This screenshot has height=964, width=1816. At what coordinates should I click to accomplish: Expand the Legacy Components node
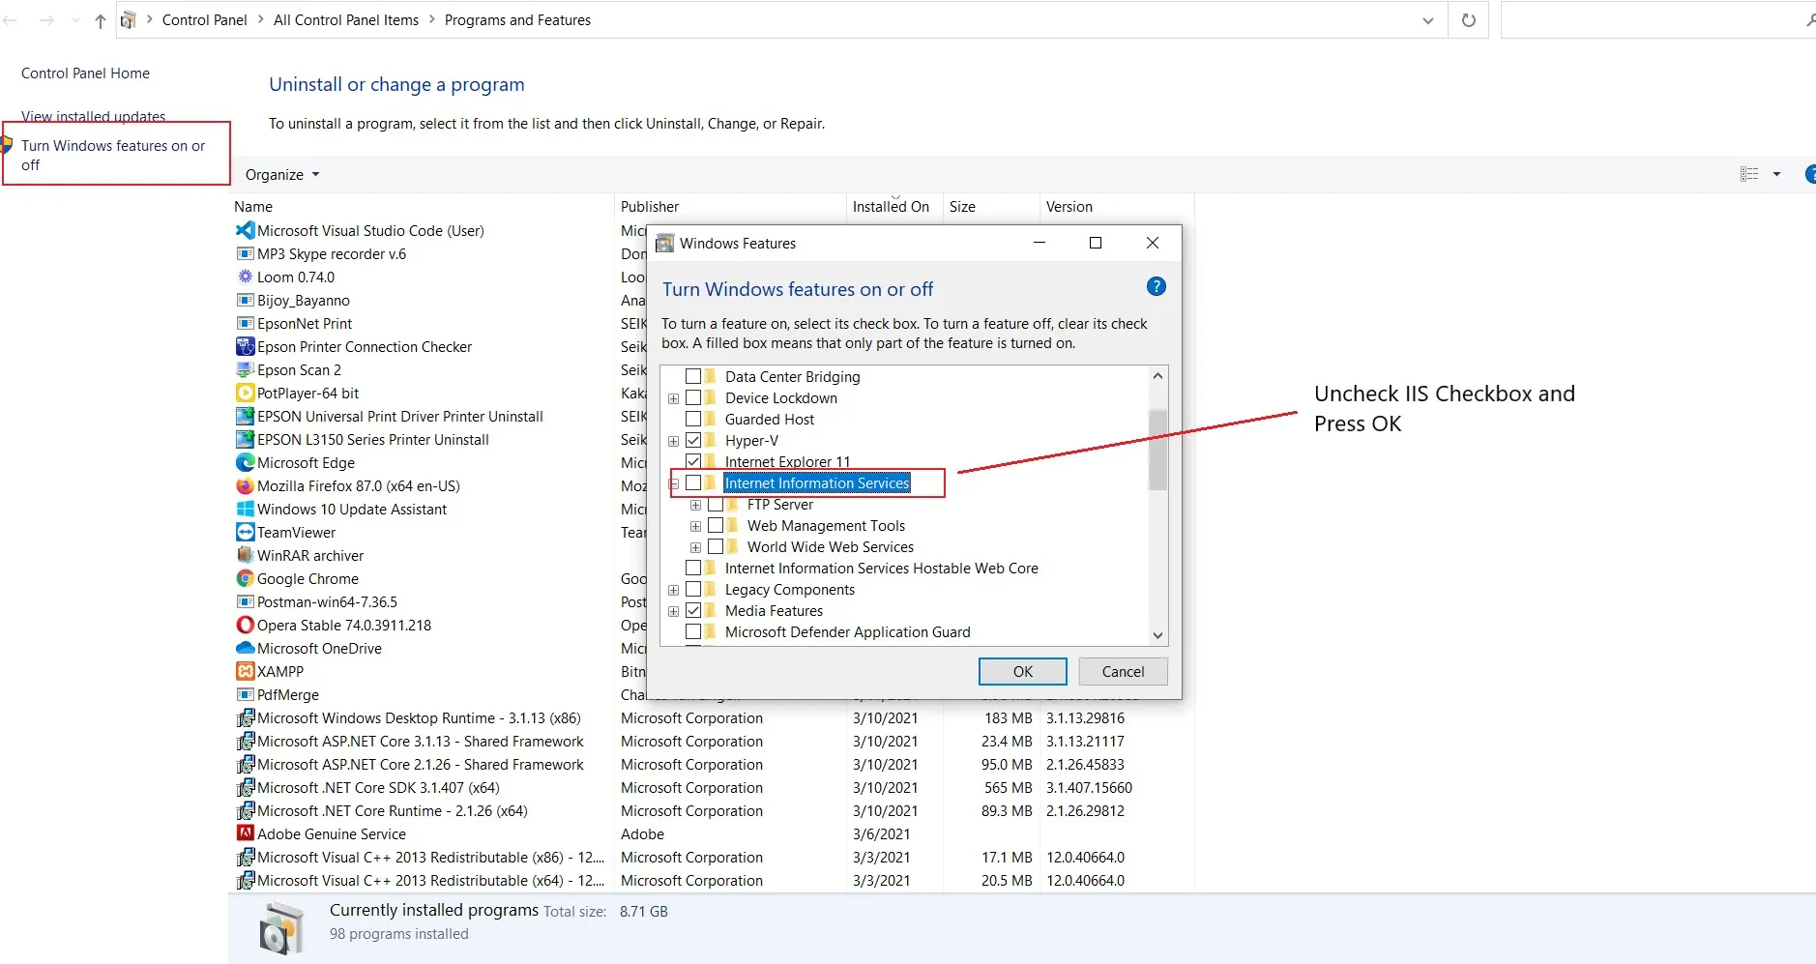click(674, 590)
